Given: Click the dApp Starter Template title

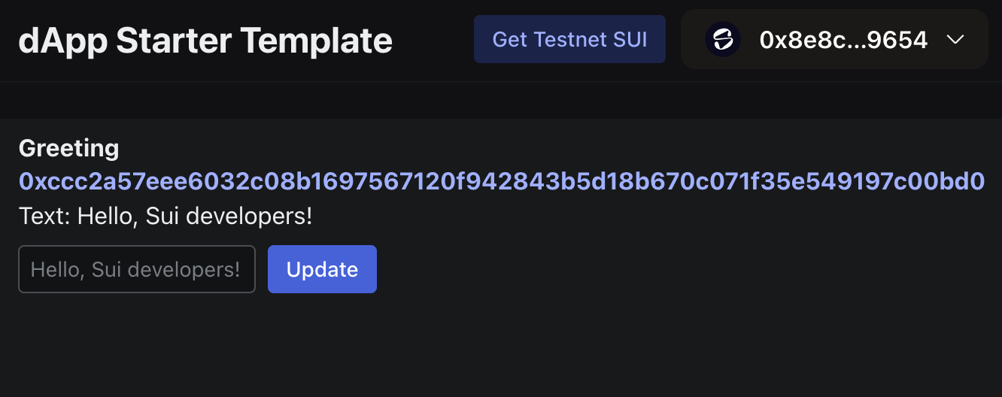Looking at the screenshot, I should point(205,40).
